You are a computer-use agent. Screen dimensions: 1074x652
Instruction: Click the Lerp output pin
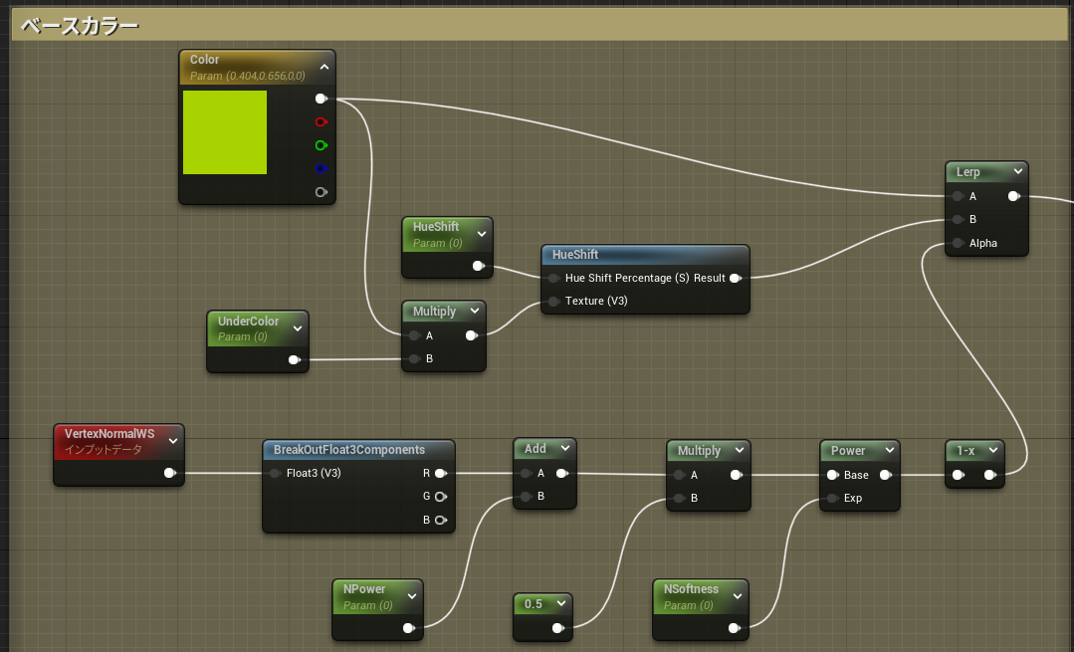(x=1013, y=196)
